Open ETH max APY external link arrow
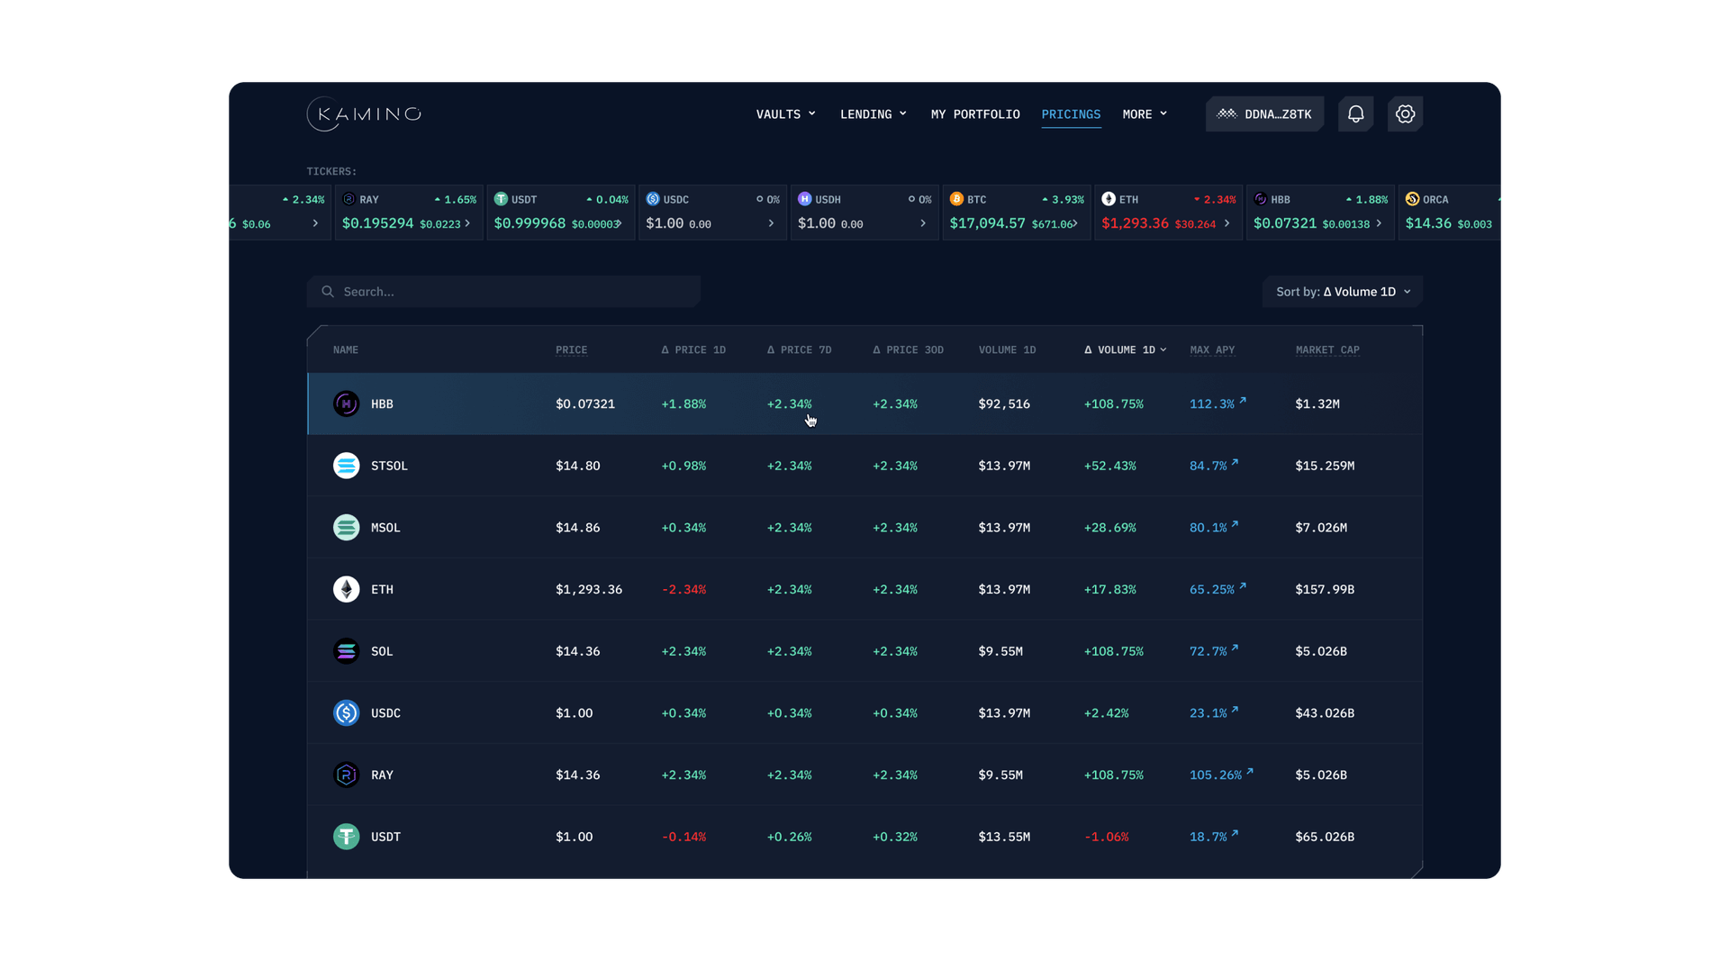Image resolution: width=1729 pixels, height=961 pixels. click(1243, 585)
